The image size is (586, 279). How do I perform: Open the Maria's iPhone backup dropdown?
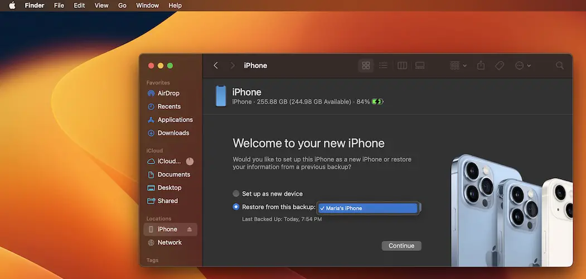368,208
